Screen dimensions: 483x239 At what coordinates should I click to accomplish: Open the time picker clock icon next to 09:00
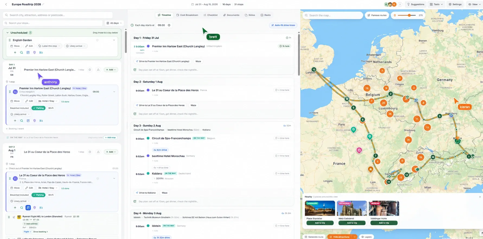pyautogui.click(x=169, y=25)
